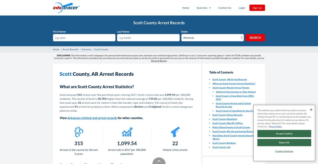
Task: Open the Terms of Service link
Action: 159,61
